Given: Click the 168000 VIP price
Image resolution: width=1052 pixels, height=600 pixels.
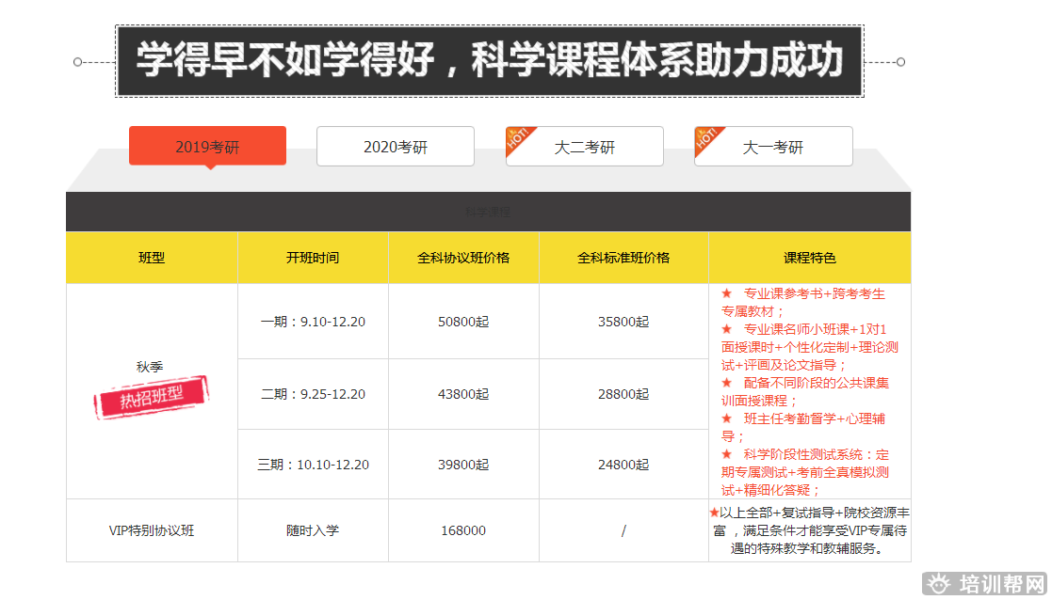Looking at the screenshot, I should click(x=463, y=530).
